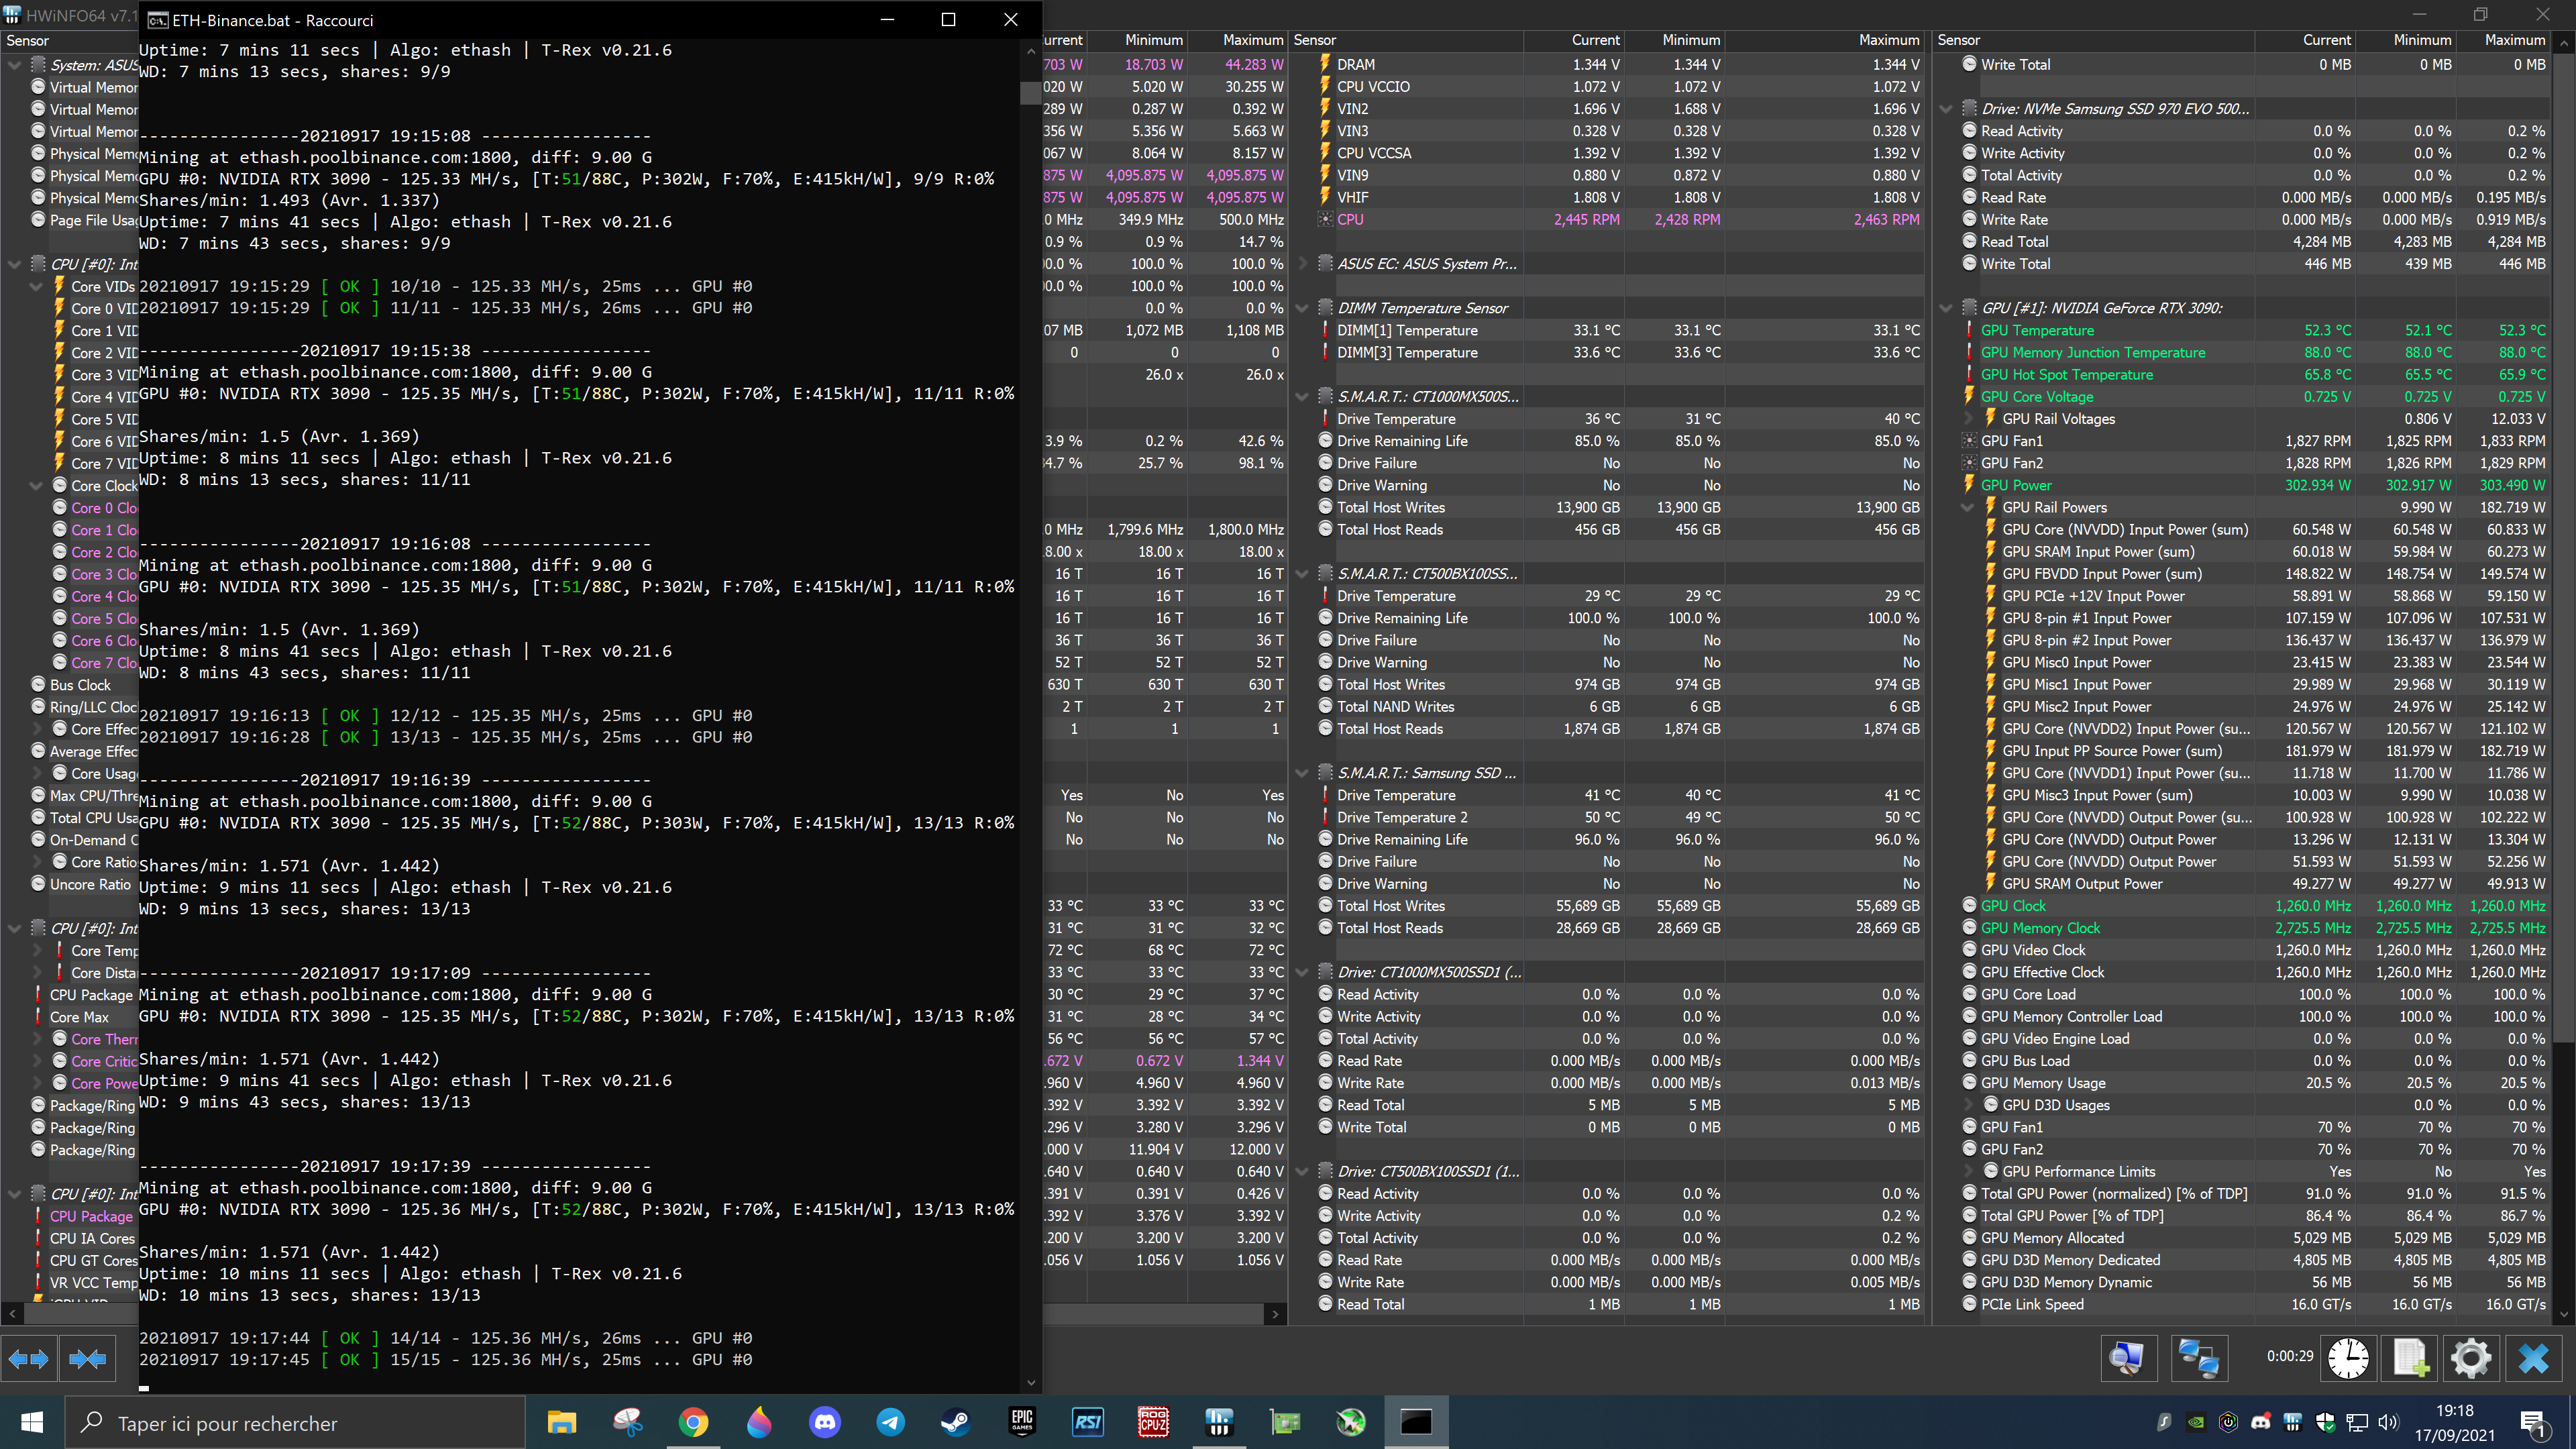
Task: Click the blue collapse arrows icon
Action: pyautogui.click(x=88, y=1359)
